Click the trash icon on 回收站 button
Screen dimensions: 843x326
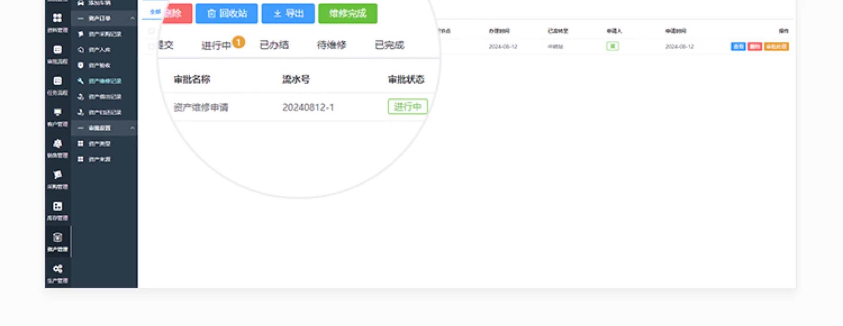pos(211,14)
